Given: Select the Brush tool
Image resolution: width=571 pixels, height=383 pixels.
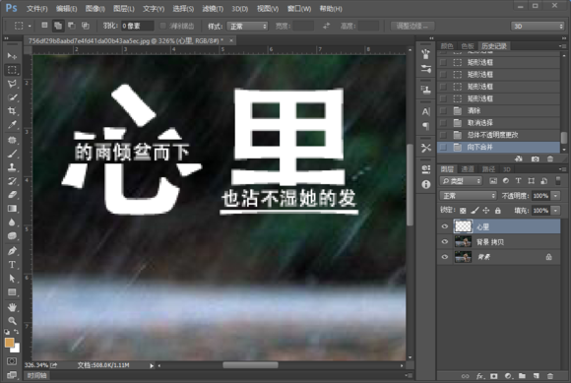Looking at the screenshot, I should click(12, 154).
